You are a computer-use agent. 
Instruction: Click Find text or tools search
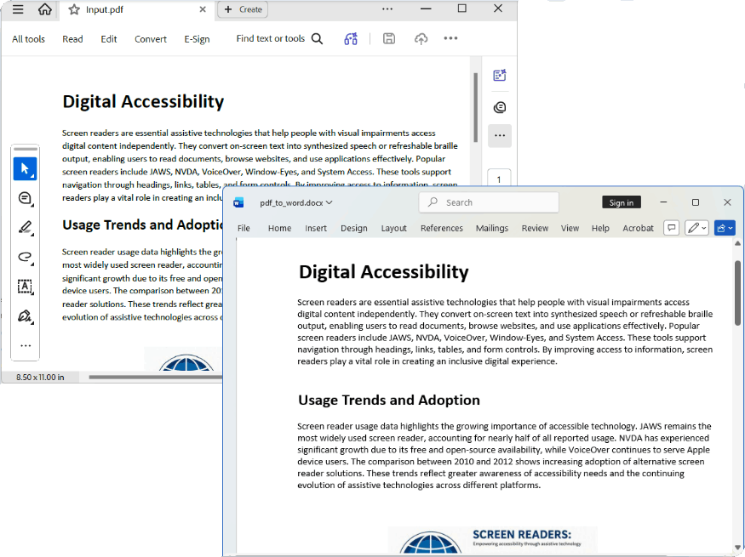point(279,38)
